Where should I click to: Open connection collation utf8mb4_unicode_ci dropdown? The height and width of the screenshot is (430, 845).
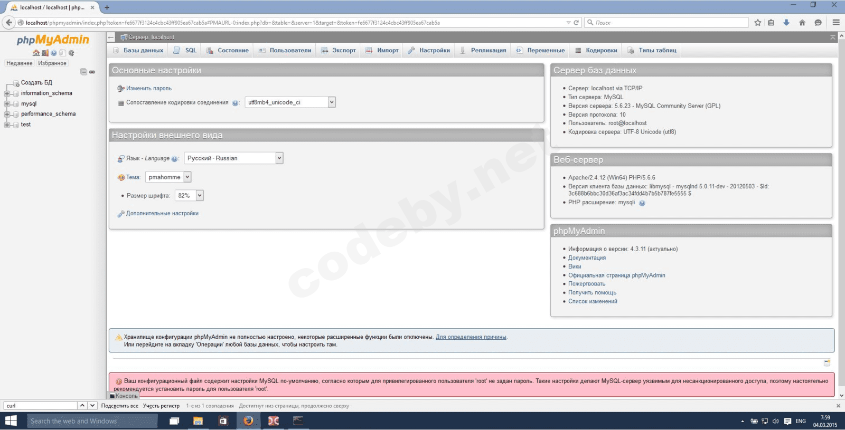(x=290, y=102)
